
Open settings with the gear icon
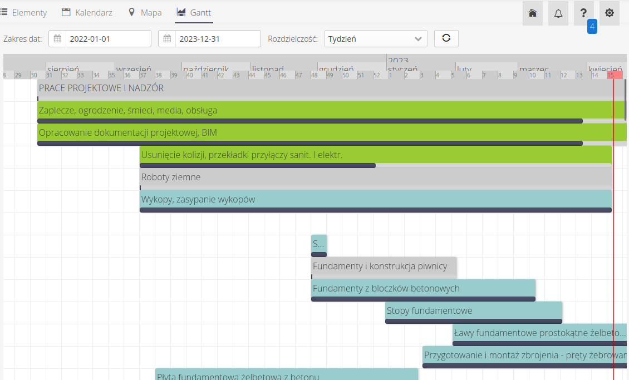pyautogui.click(x=610, y=13)
